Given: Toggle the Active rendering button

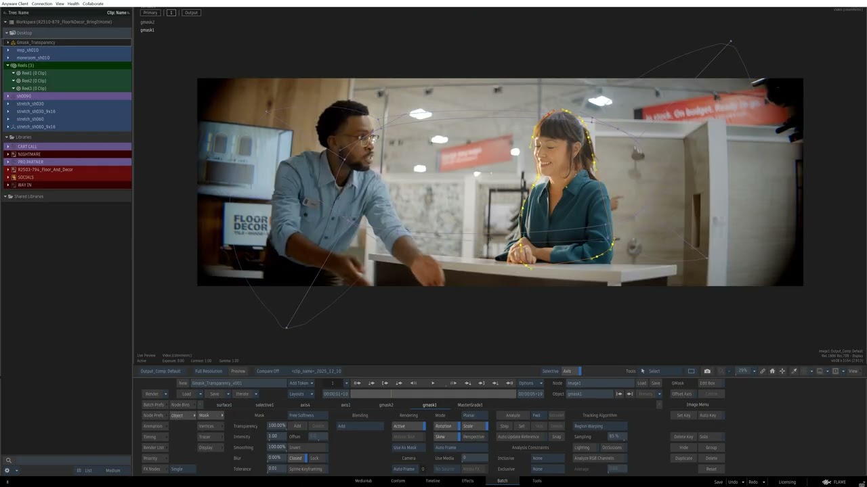Looking at the screenshot, I should pyautogui.click(x=409, y=426).
